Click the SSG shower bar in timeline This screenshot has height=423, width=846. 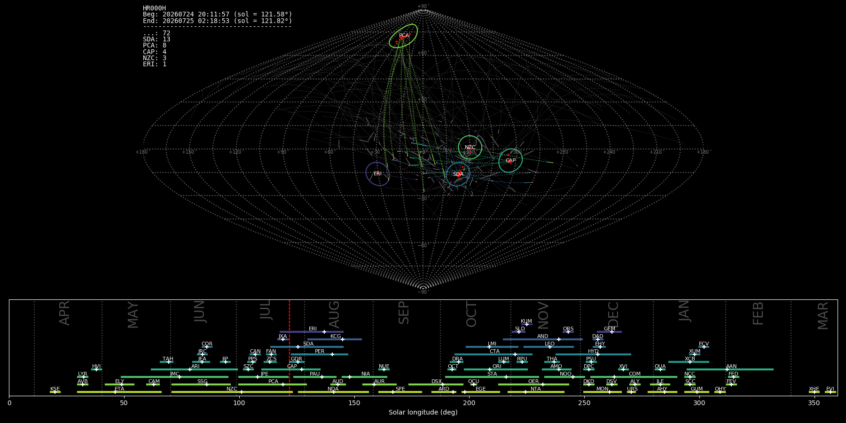coord(201,384)
